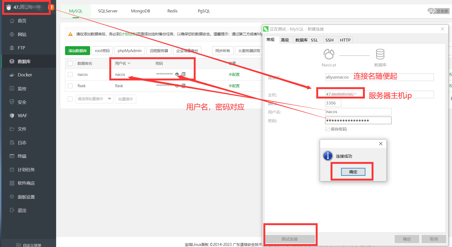Toggle the 保存密码 checkbox
The width and height of the screenshot is (452, 247).
(327, 129)
